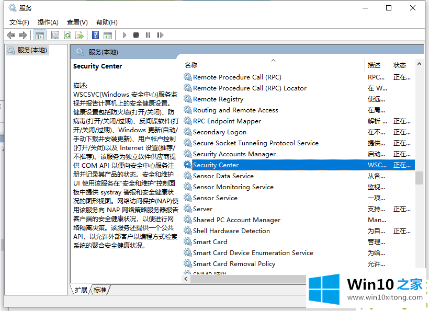Switch to the 扩展 tab
The width and height of the screenshot is (429, 311).
pos(81,290)
